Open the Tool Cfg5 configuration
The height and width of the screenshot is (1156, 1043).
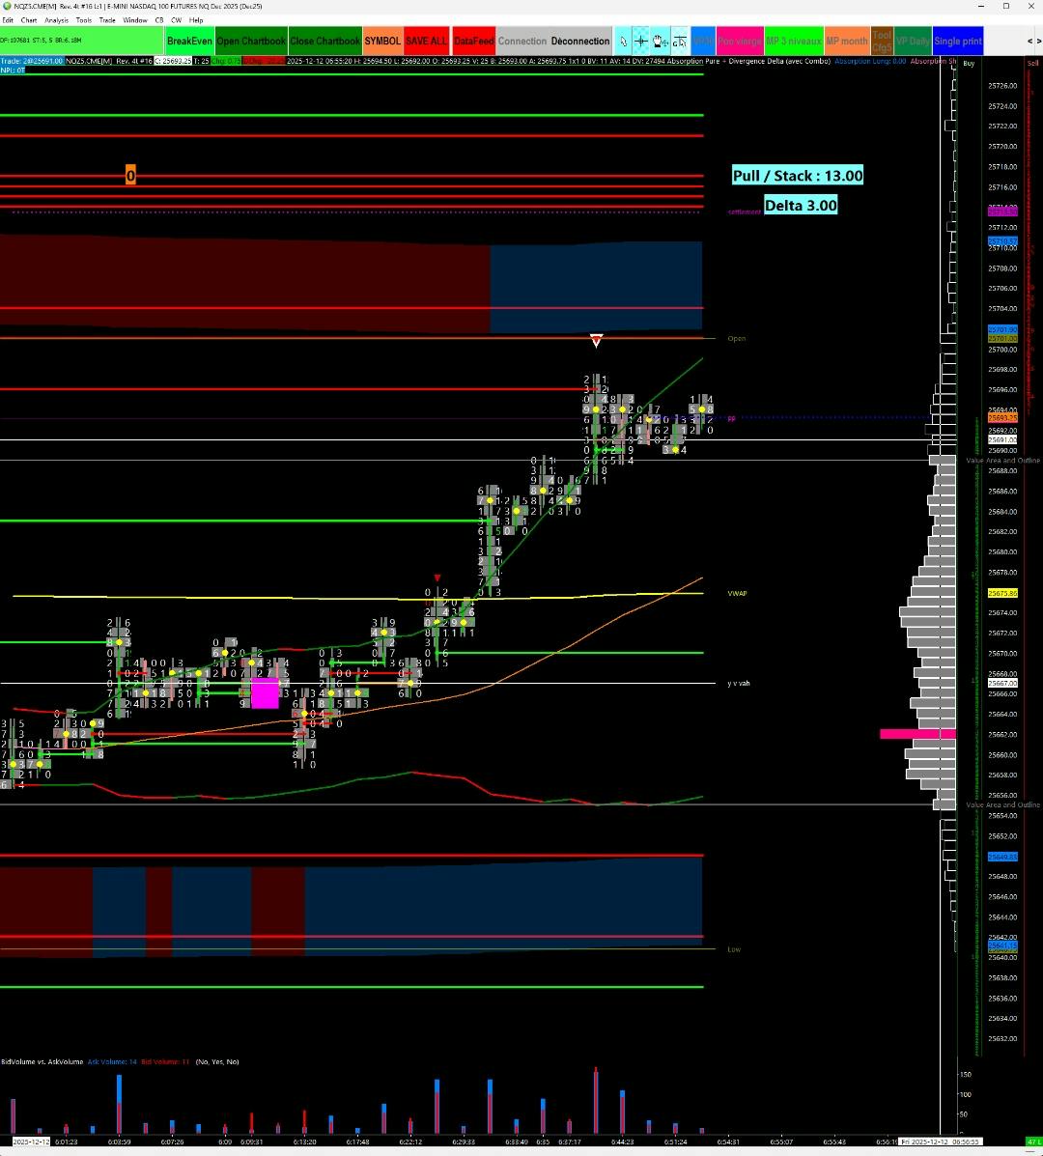click(882, 41)
